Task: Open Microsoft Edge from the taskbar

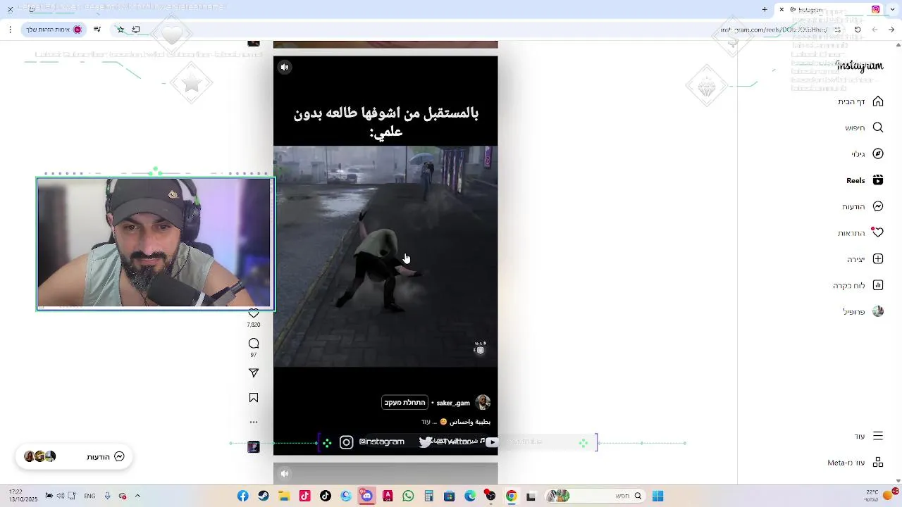Action: click(x=470, y=496)
